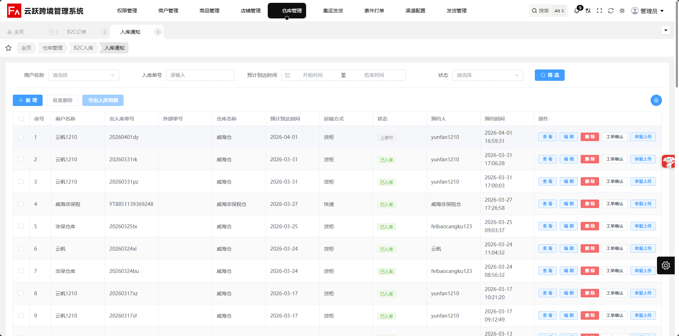Image resolution: width=679 pixels, height=336 pixels.
Task: Open 集运发货 menu
Action: tap(333, 11)
